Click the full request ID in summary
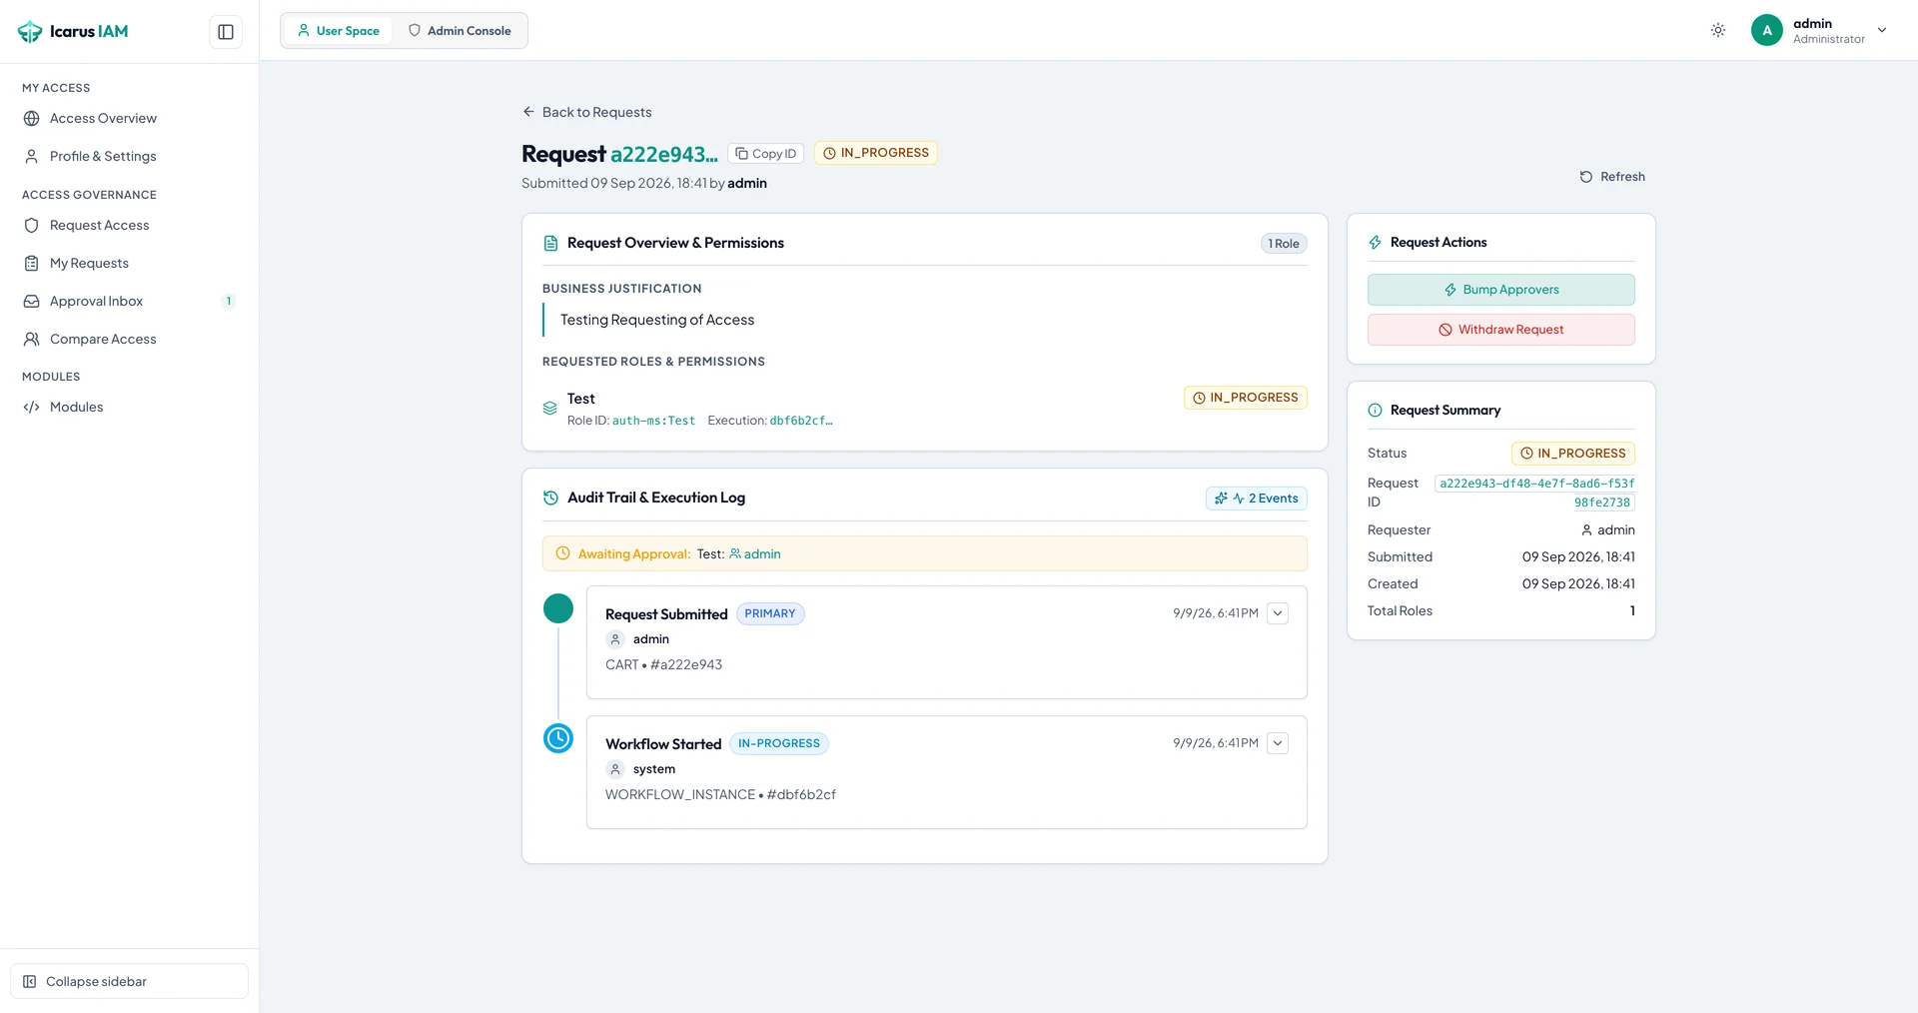This screenshot has width=1918, height=1013. [x=1535, y=493]
